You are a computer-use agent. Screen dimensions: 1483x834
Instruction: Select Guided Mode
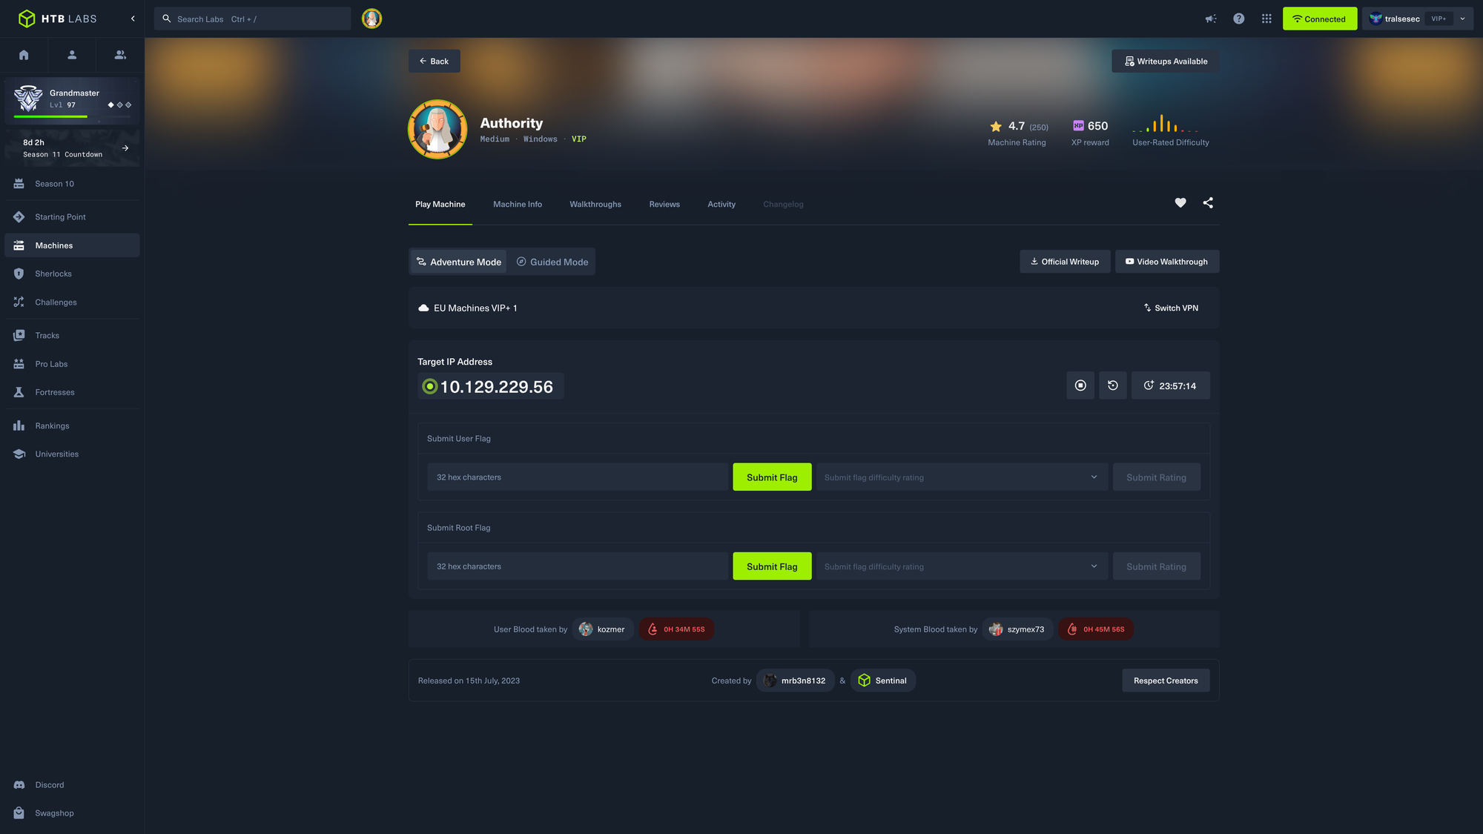coord(552,262)
